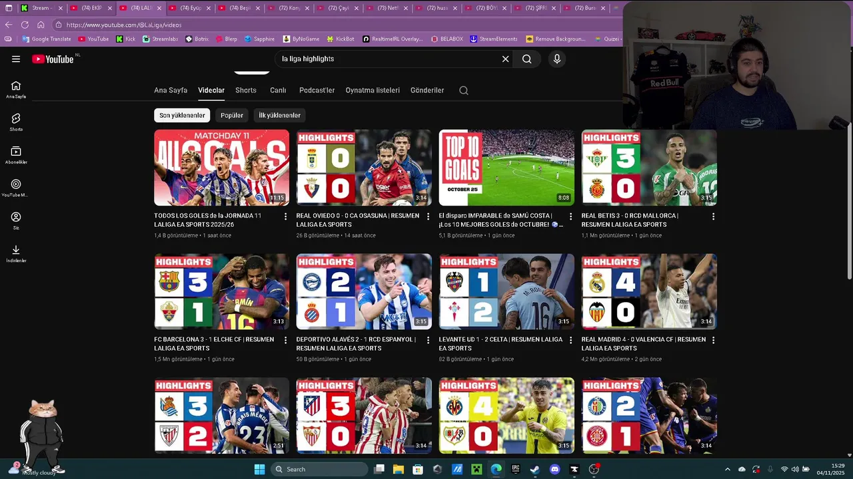
Task: Open options for Levante Celta video
Action: [x=570, y=341]
